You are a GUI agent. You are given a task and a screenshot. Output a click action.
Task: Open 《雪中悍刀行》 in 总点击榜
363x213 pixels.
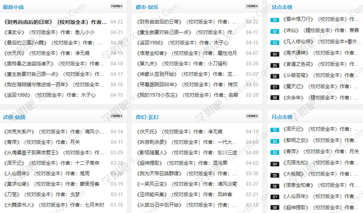321,19
